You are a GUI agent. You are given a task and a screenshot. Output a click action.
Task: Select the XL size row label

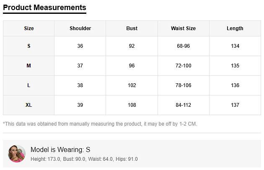pos(29,105)
